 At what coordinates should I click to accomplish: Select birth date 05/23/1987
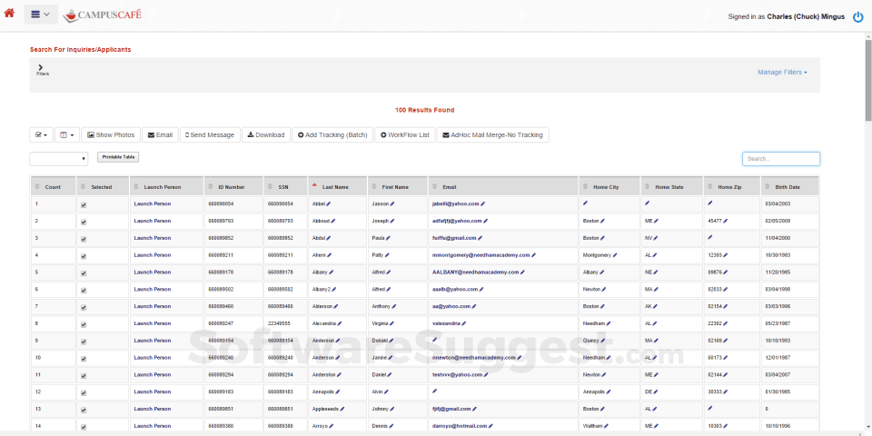[778, 323]
